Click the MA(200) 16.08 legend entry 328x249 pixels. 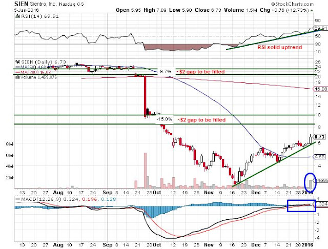(33, 72)
